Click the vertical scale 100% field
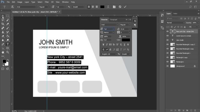200x112 pixels. (x=107, y=36)
